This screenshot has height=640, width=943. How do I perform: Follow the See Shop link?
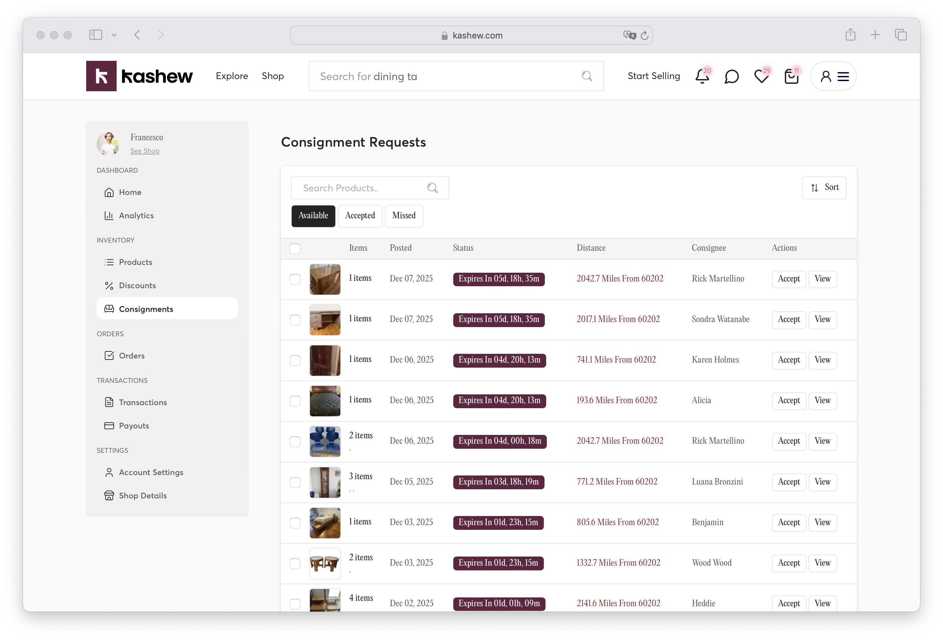[x=145, y=151]
